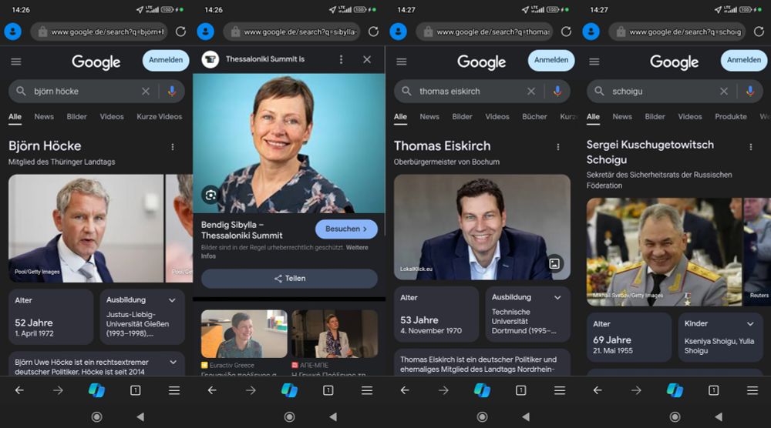This screenshot has width=771, height=428.
Task: Tap Thessaloniki Summit site favicon
Action: [210, 59]
